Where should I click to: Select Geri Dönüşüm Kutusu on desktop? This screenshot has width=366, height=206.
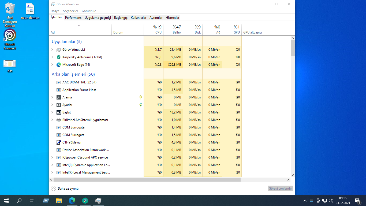coord(10,15)
